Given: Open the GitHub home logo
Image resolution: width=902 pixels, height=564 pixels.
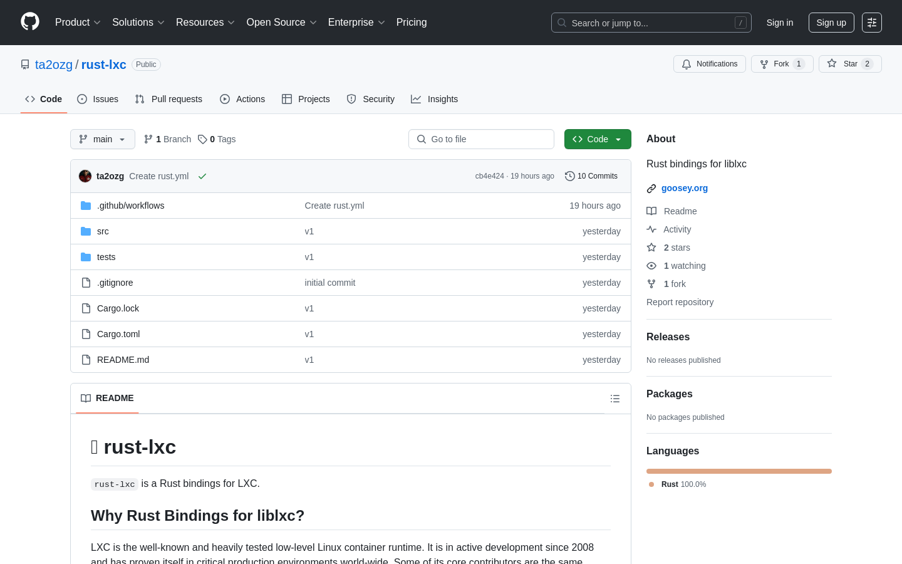Looking at the screenshot, I should coord(30,22).
